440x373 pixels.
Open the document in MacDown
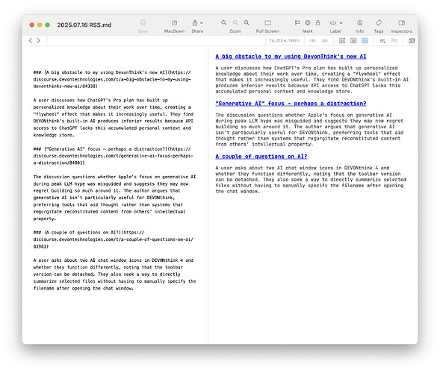174,22
